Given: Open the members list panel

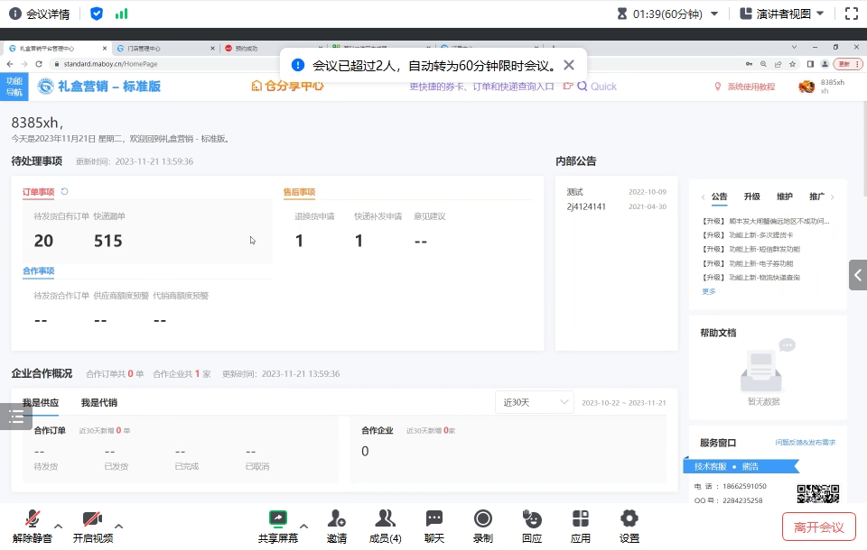Looking at the screenshot, I should click(386, 519).
